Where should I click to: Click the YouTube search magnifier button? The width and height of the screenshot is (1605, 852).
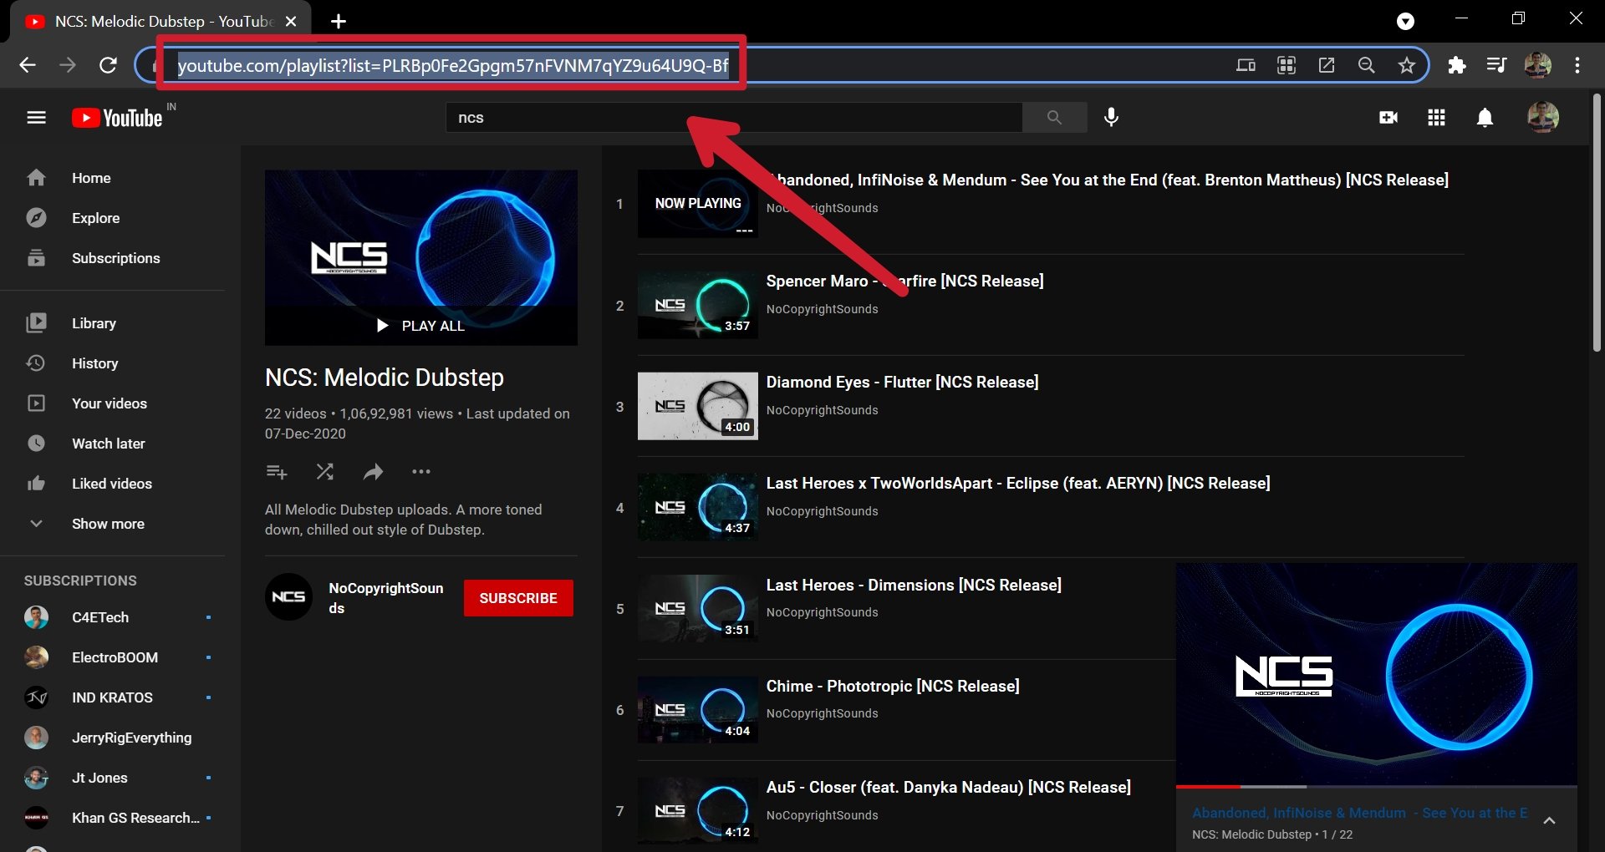point(1054,118)
